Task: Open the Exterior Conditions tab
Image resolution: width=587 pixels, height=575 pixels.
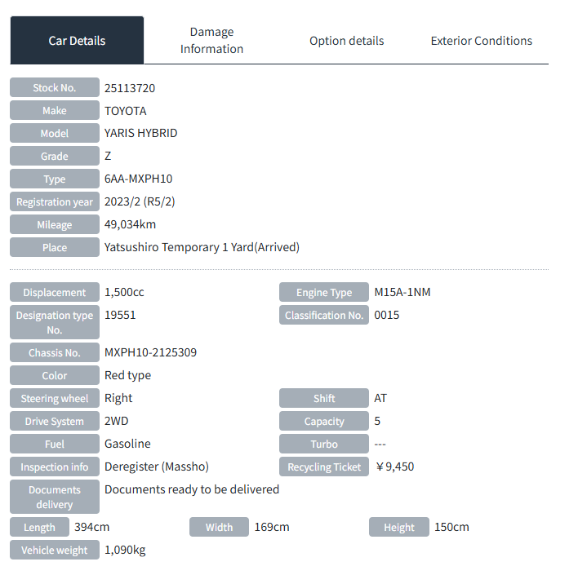Action: tap(481, 41)
